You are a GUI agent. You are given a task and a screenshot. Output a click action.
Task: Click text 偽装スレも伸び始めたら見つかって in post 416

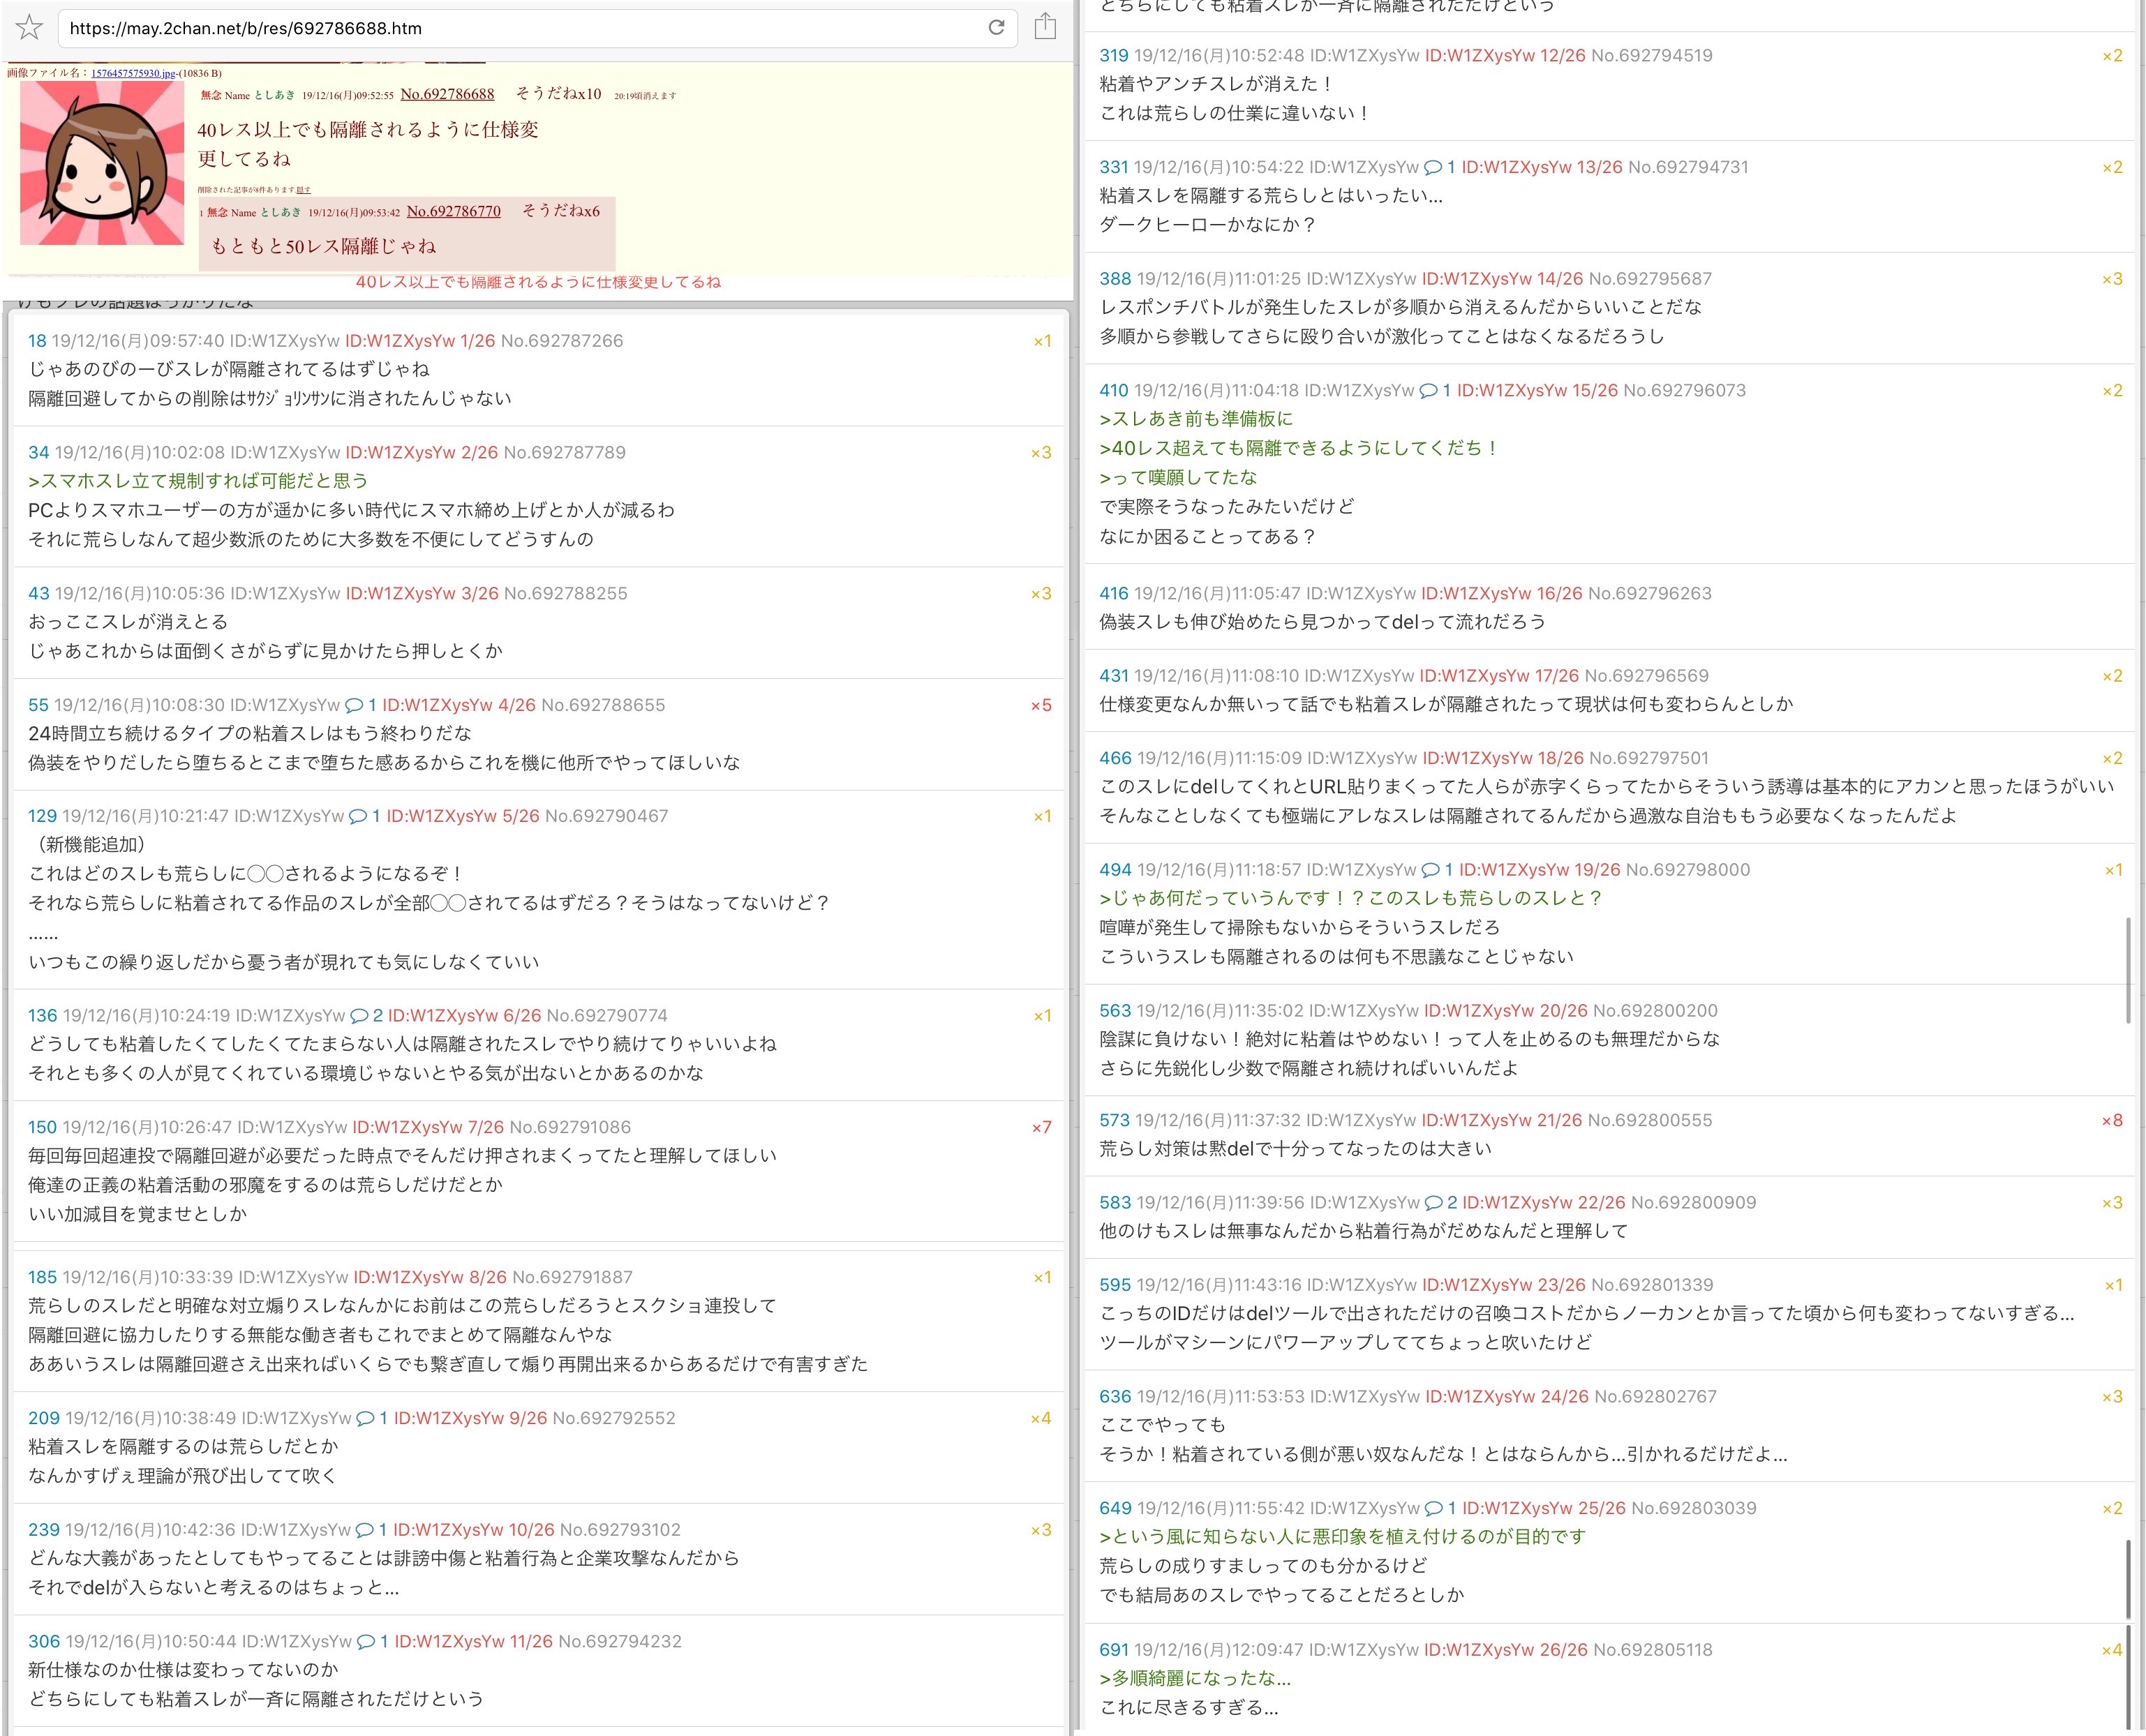pyautogui.click(x=1245, y=622)
